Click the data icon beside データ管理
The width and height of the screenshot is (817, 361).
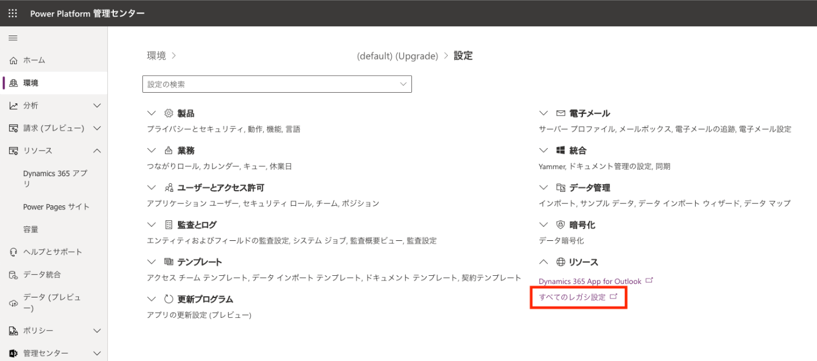click(x=561, y=188)
